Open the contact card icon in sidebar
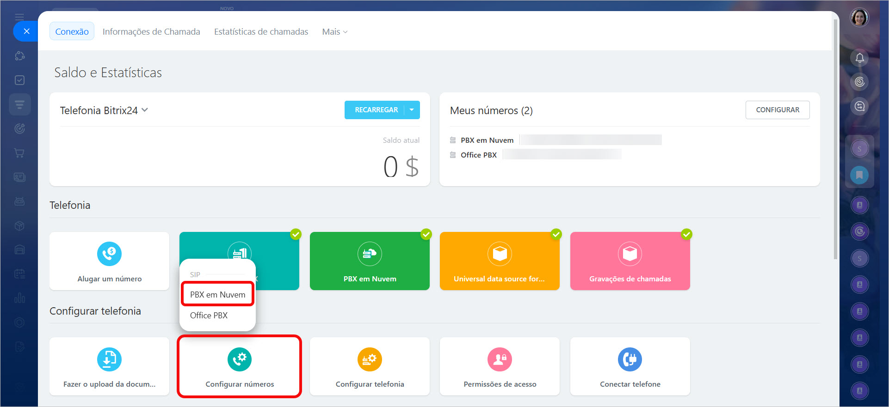Screen dimensions: 889x407 tap(19, 177)
